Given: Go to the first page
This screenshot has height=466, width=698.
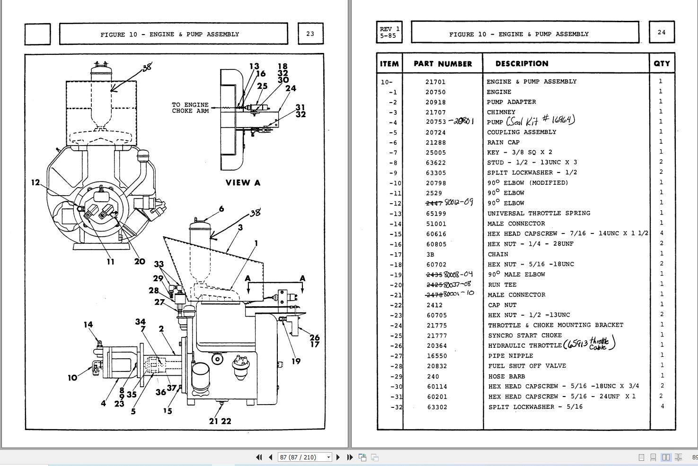Looking at the screenshot, I should click(x=259, y=457).
